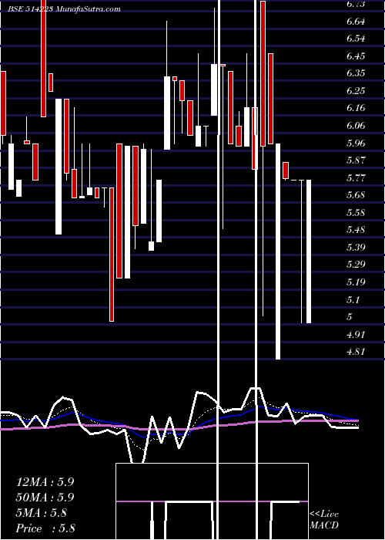The image size is (385, 540).
Task: Click the 5.48 price level label
Action: (356, 230)
